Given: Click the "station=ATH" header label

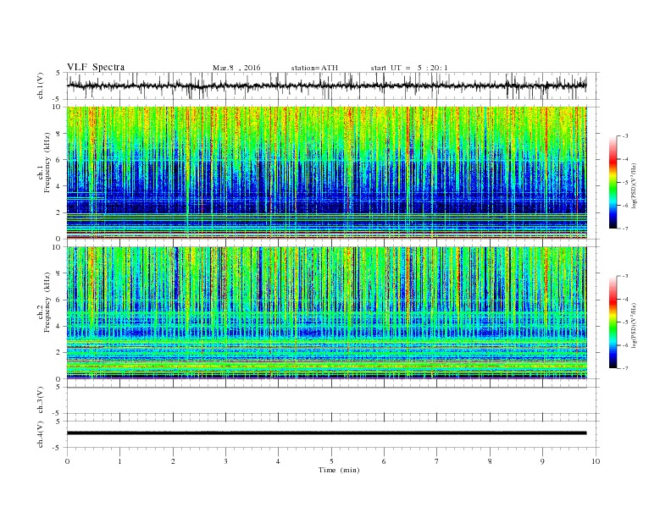Looking at the screenshot, I should coord(314,68).
